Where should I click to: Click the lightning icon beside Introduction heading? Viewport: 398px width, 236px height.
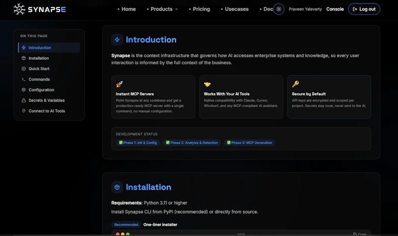tap(117, 40)
